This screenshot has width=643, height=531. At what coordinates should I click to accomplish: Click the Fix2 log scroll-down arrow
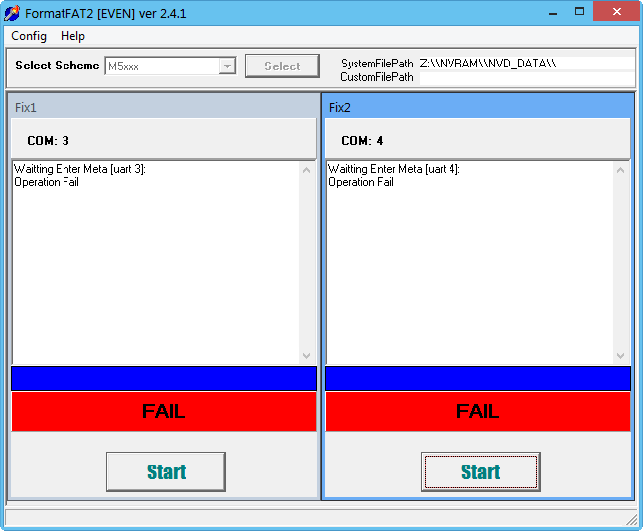click(x=620, y=356)
